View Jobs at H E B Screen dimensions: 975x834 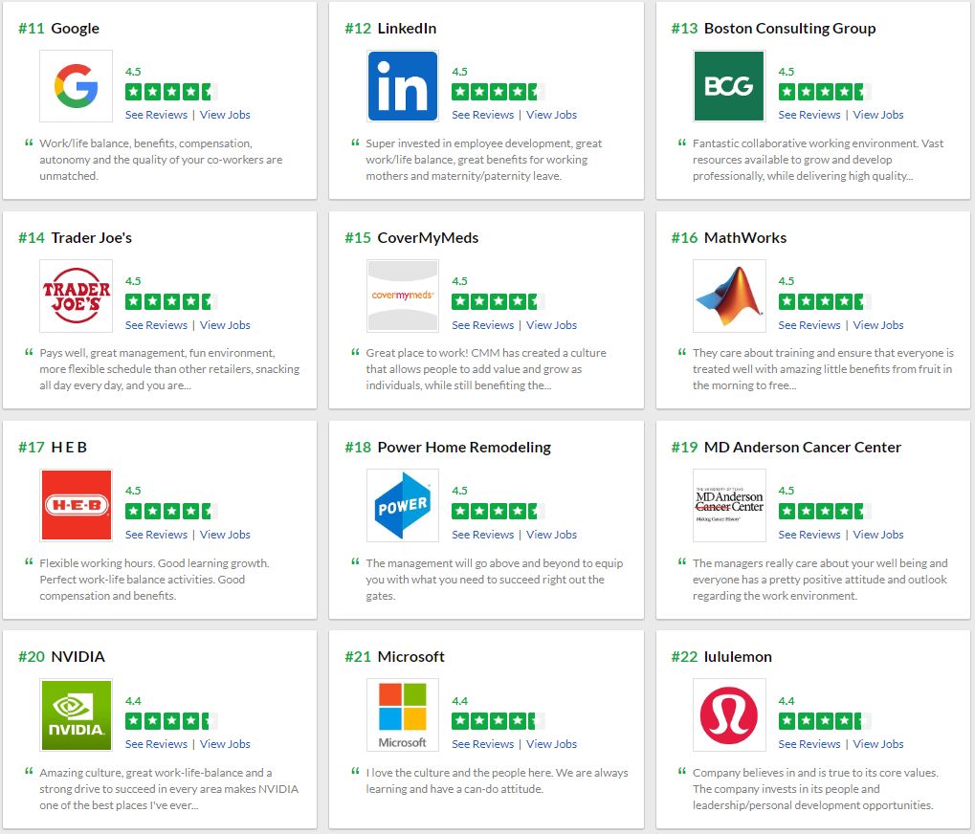225,534
